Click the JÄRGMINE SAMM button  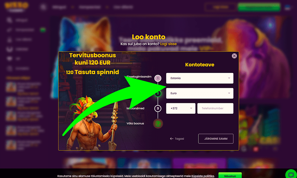216,139
